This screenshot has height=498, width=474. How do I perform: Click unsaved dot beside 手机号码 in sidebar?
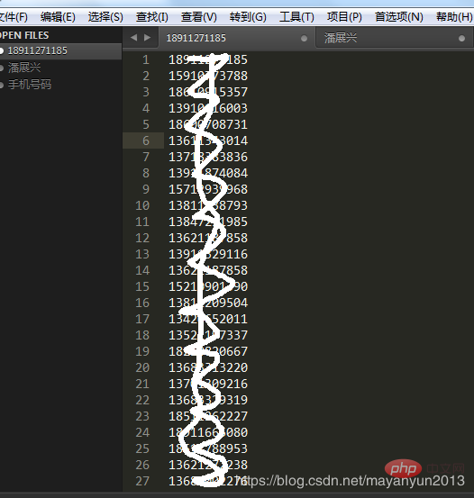[2, 85]
